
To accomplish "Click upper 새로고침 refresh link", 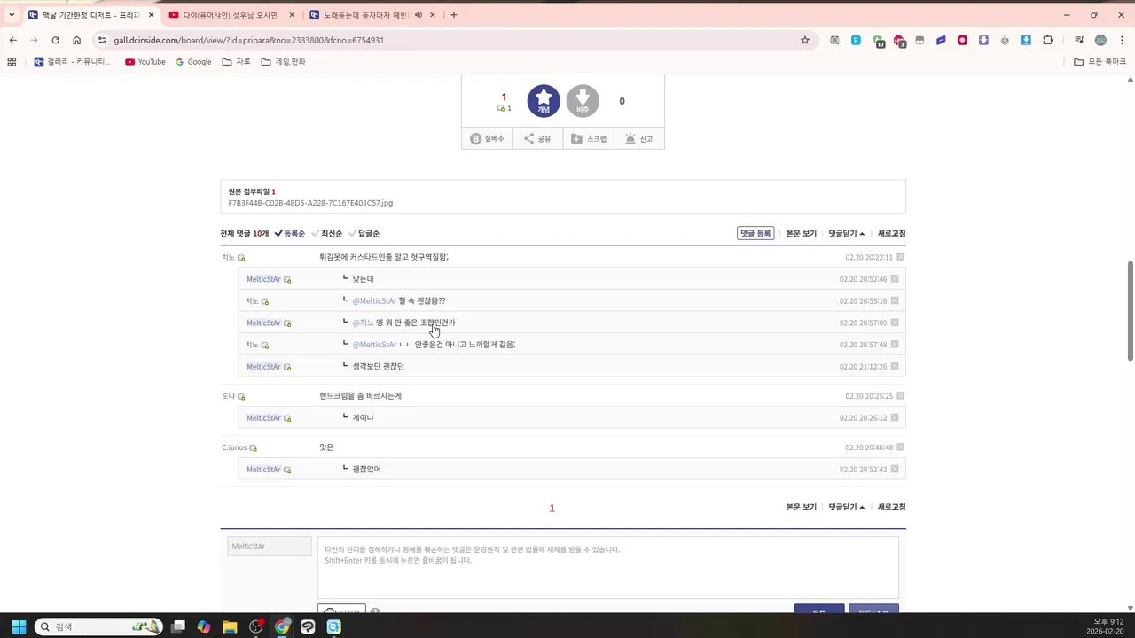I will pyautogui.click(x=891, y=234).
